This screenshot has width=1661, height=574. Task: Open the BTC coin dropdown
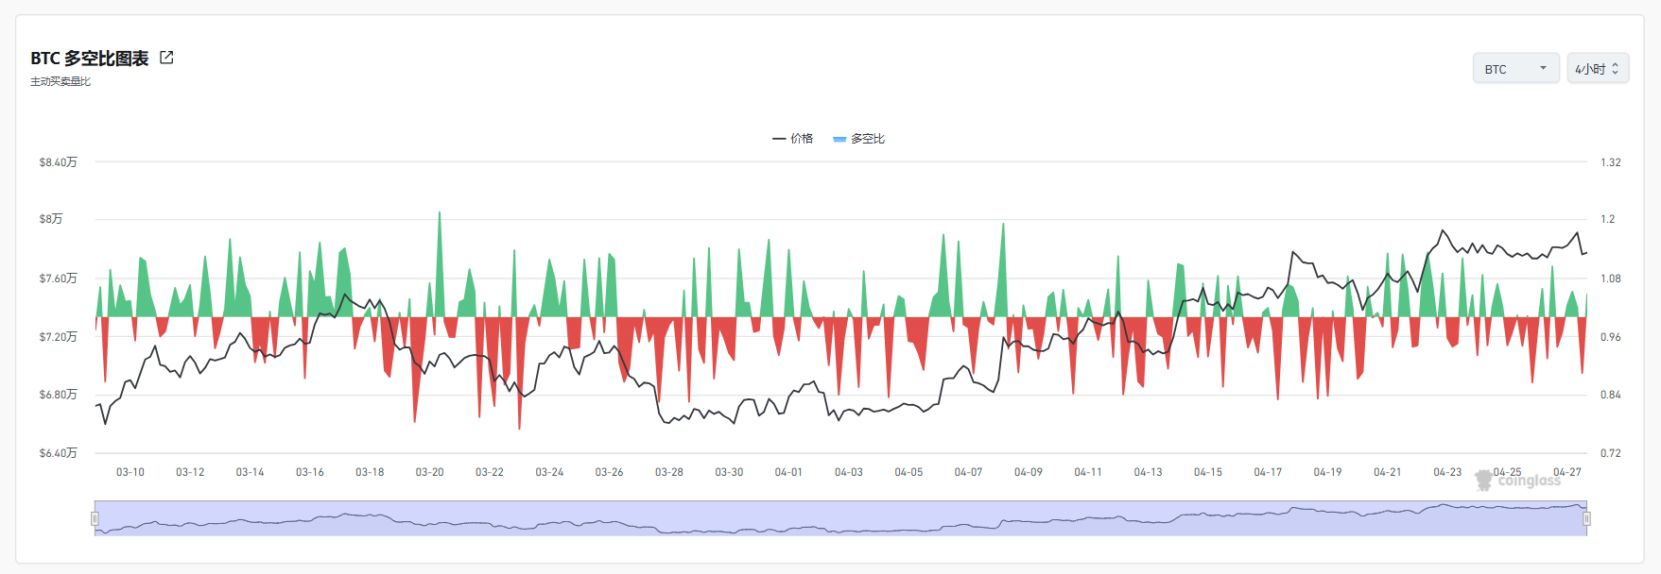(x=1516, y=68)
